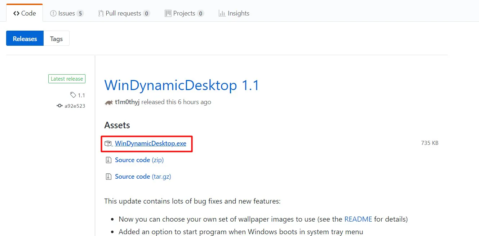This screenshot has height=236, width=479.
Task: Click the package icon beside WinDynamicDesktop.exe
Action: pos(108,143)
